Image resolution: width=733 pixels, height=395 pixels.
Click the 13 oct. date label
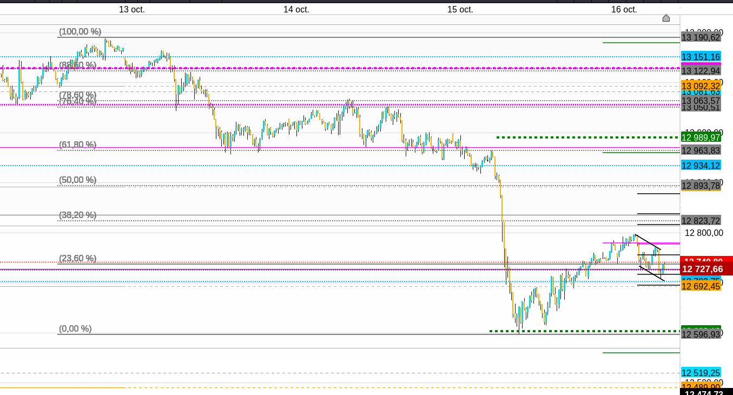pyautogui.click(x=132, y=9)
